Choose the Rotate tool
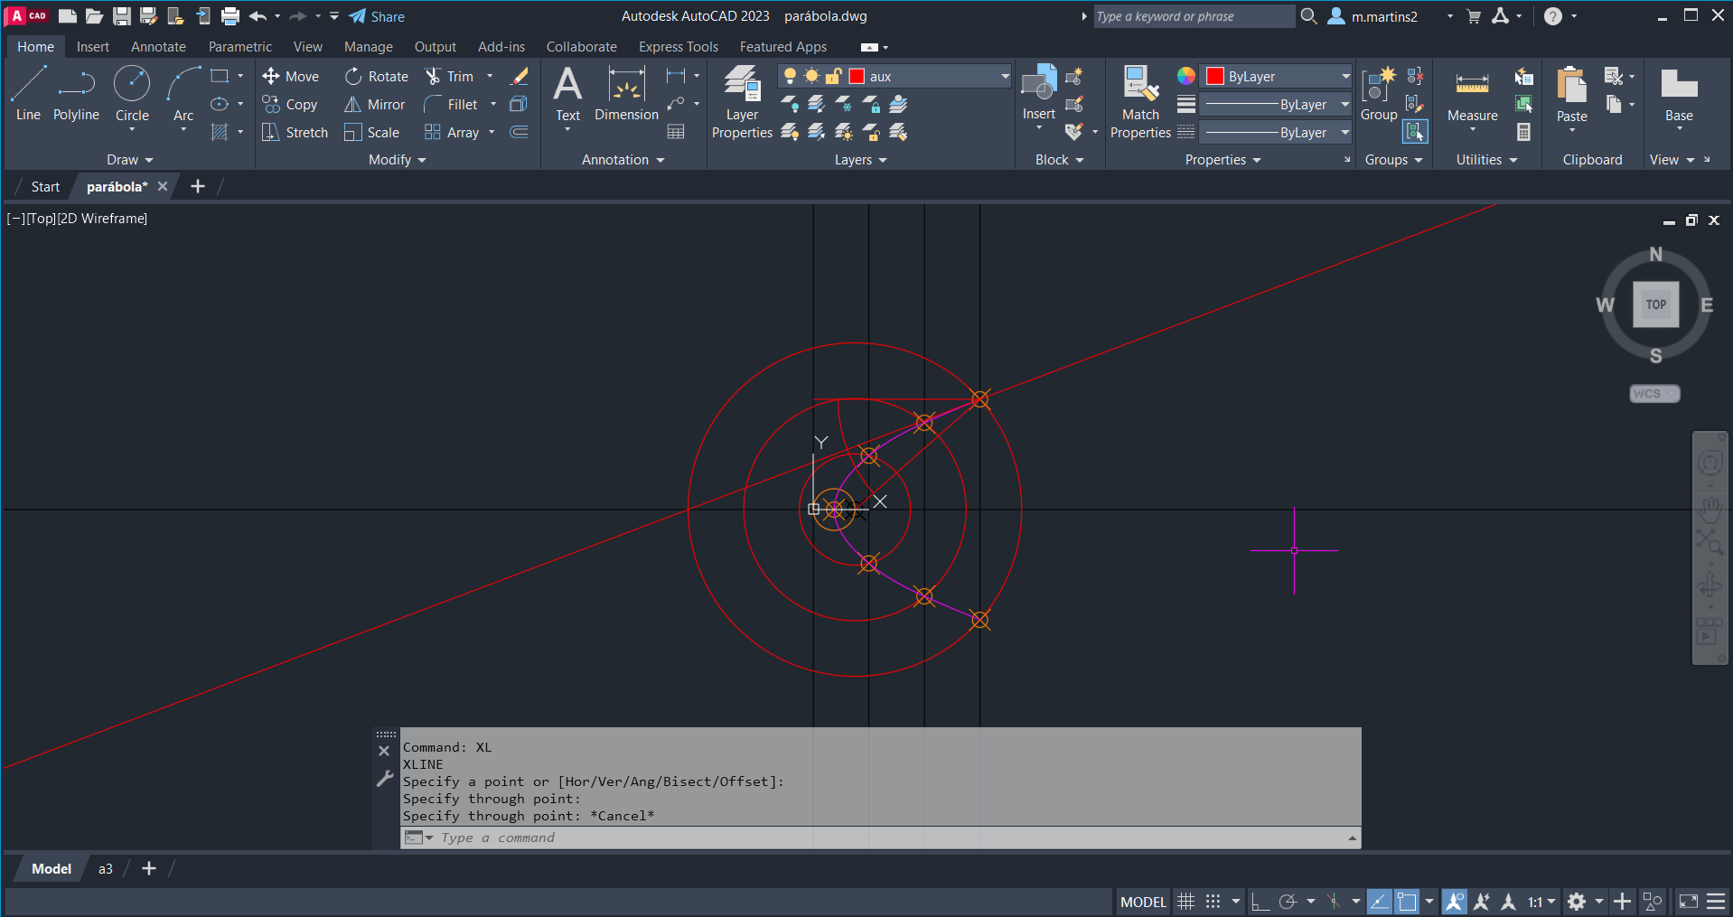1733x917 pixels. [377, 77]
